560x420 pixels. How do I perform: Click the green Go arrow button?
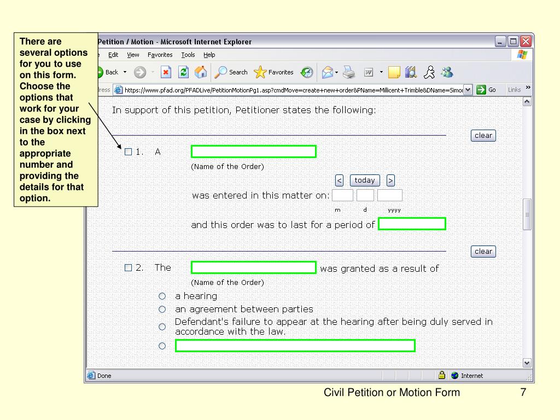coord(481,90)
